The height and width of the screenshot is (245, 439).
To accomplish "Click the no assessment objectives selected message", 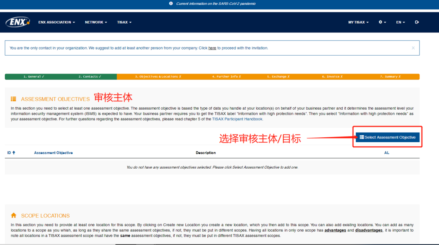I will point(212,167).
